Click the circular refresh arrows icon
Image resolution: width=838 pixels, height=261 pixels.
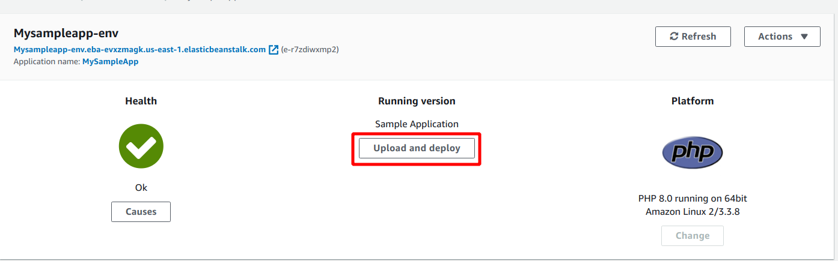(x=674, y=37)
